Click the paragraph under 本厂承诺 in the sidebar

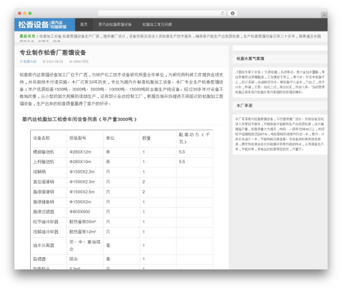(280, 134)
